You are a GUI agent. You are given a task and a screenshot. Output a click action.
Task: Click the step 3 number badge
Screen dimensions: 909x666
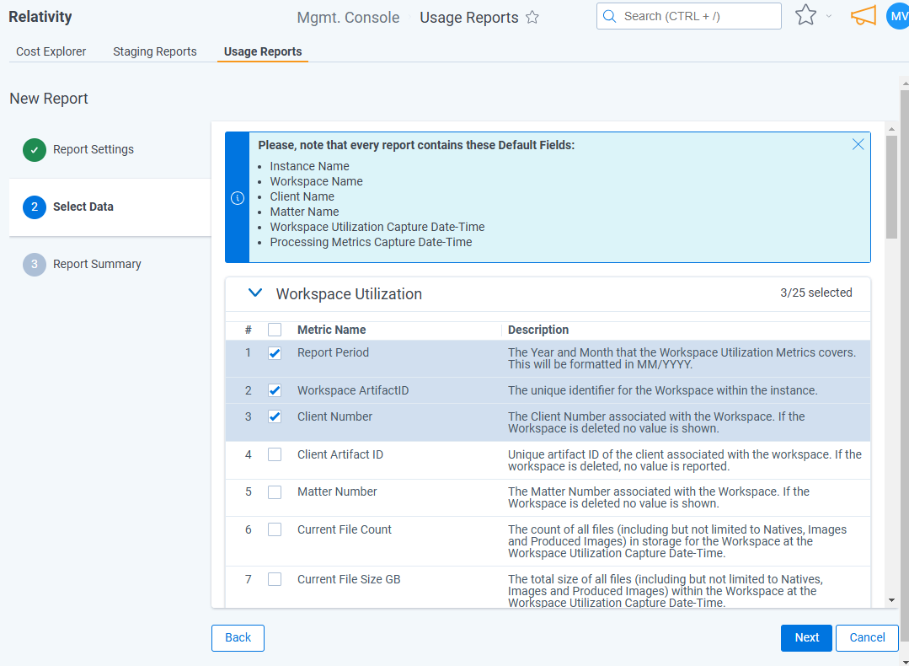pos(35,265)
